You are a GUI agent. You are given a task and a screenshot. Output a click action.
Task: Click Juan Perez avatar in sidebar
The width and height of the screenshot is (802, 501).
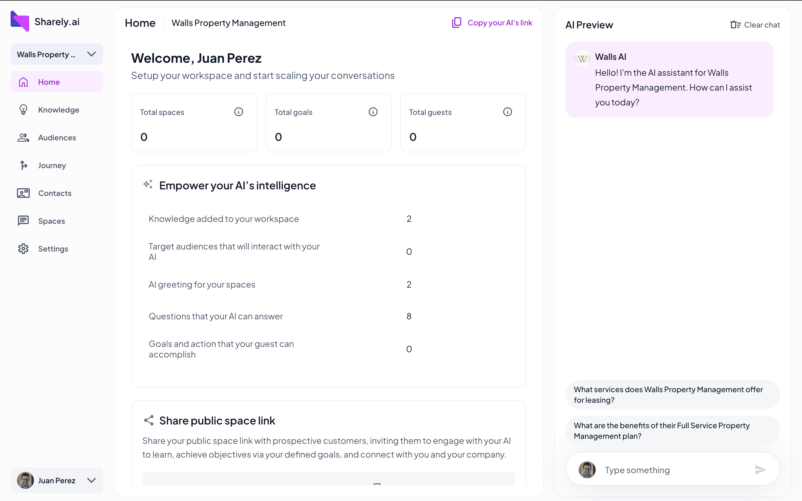(25, 480)
